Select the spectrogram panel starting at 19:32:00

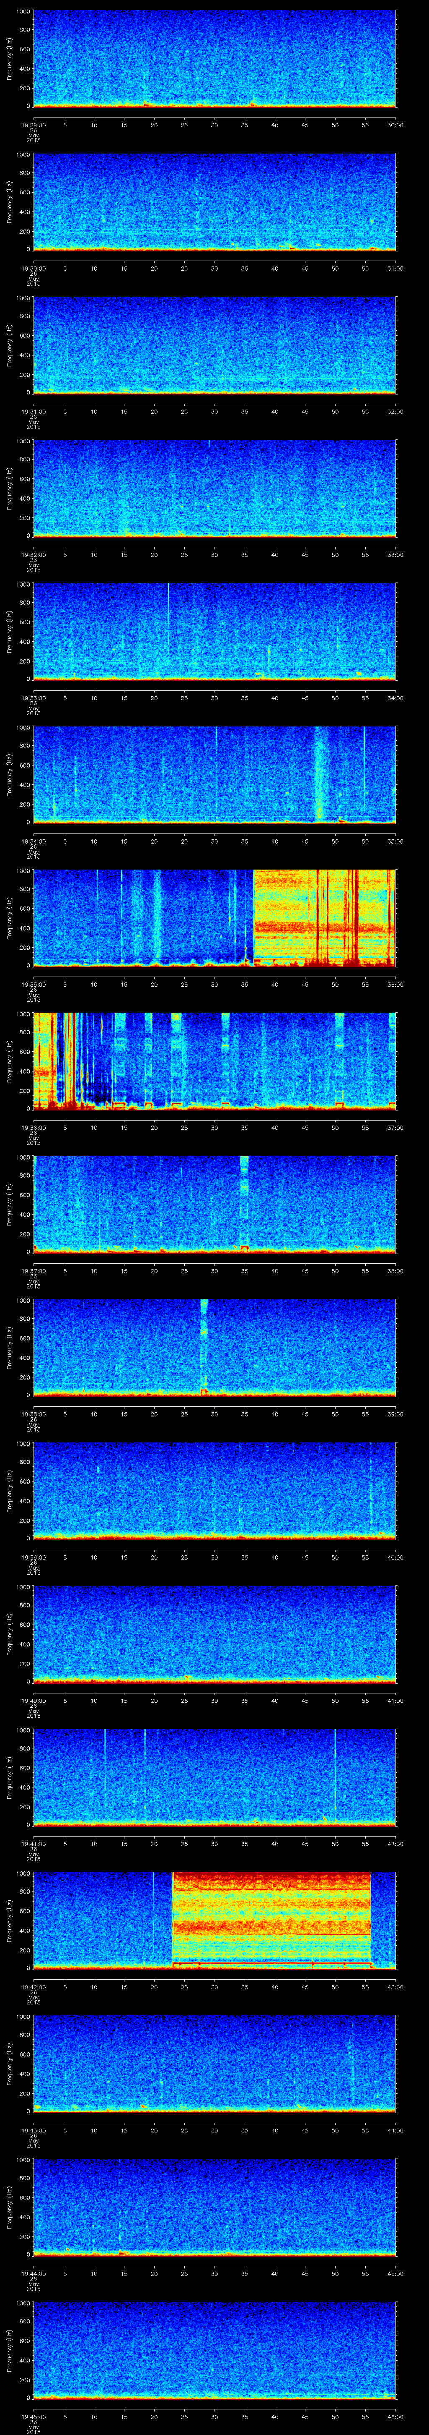pyautogui.click(x=215, y=488)
